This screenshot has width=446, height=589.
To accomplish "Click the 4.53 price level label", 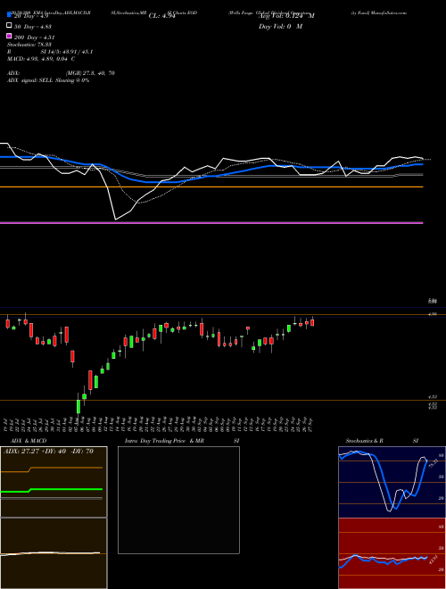I will (433, 396).
